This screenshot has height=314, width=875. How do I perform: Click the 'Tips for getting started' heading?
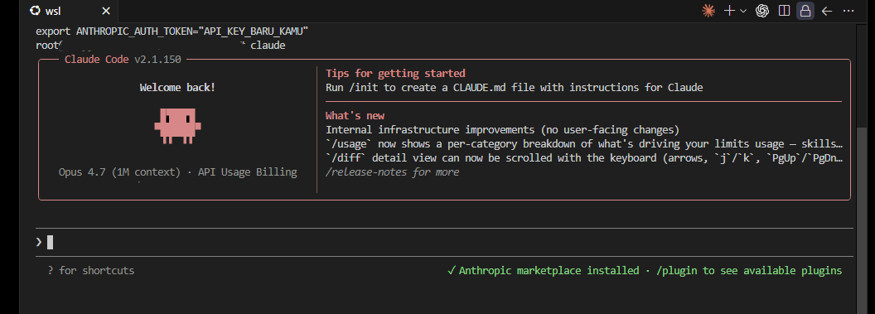coord(395,73)
